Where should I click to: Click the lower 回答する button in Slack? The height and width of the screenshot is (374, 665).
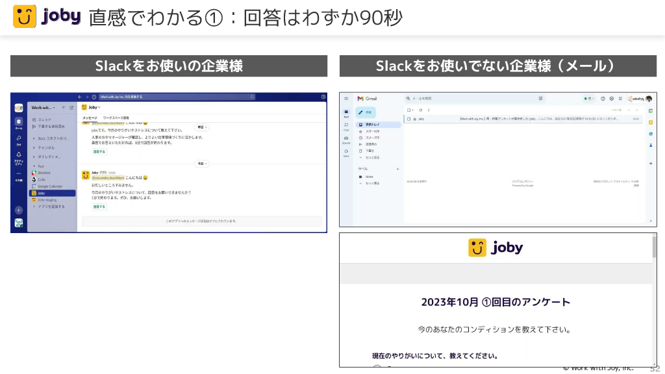[99, 206]
